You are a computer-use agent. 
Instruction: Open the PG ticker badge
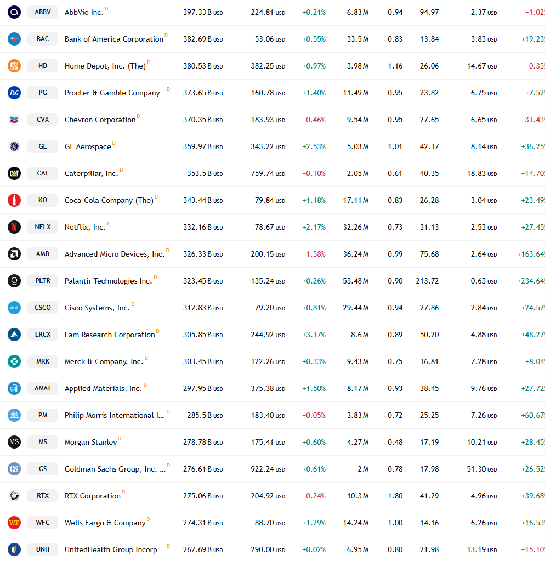click(43, 93)
